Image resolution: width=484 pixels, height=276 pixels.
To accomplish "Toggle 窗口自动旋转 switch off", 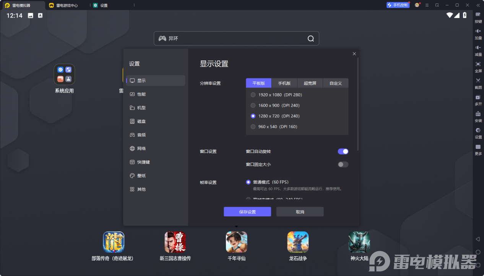I will click(x=343, y=152).
